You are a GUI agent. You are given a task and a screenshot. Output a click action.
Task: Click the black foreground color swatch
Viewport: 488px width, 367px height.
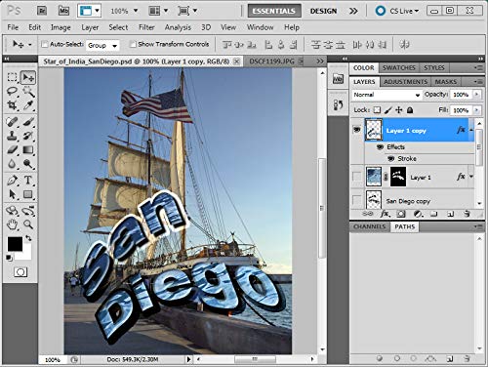point(15,244)
